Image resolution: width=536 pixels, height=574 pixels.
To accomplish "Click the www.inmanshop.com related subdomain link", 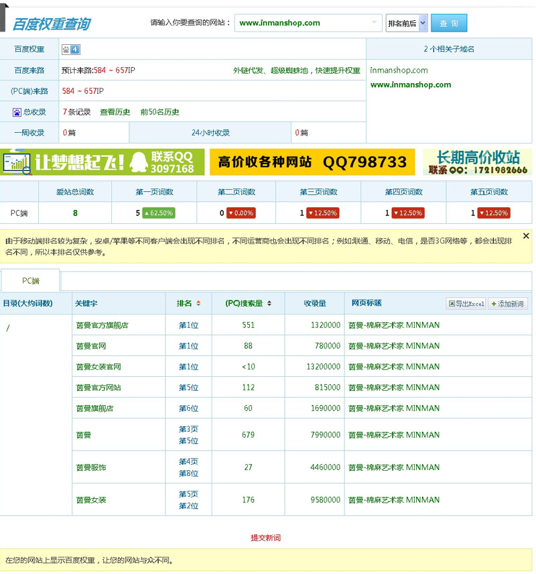I will click(x=410, y=84).
